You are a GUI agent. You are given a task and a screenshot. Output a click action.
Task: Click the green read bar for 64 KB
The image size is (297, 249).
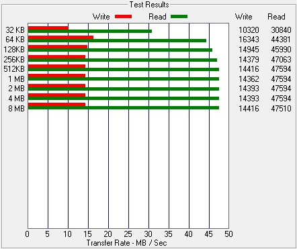point(117,41)
